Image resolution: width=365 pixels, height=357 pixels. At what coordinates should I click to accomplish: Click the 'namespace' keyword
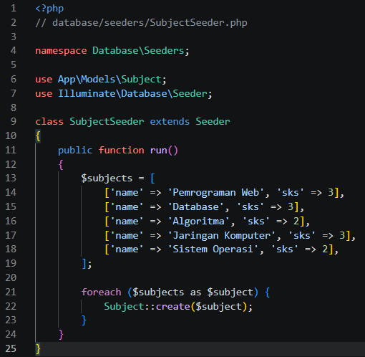click(x=61, y=51)
